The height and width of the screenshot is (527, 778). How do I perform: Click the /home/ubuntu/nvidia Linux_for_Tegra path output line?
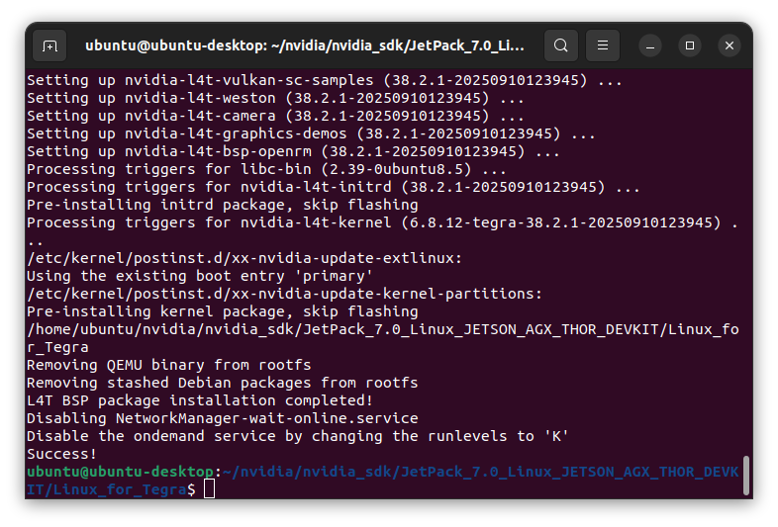click(383, 338)
